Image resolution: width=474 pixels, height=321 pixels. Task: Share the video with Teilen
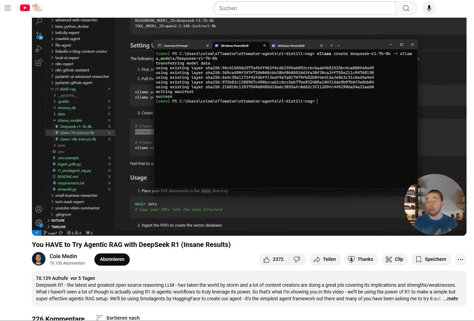(325, 260)
